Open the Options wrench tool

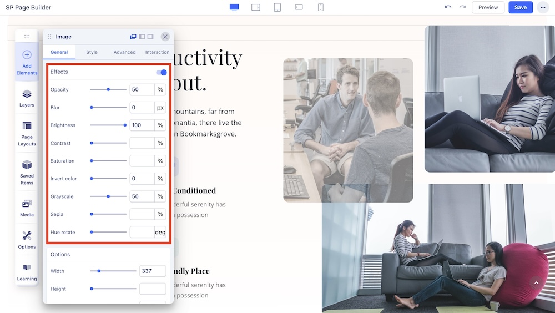point(27,239)
